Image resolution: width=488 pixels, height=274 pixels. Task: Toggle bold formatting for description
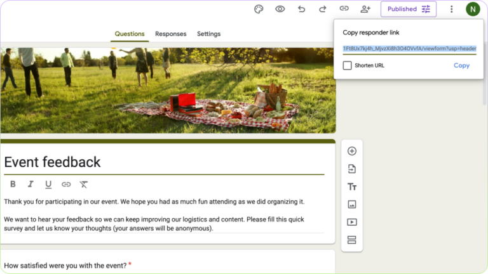(x=13, y=185)
